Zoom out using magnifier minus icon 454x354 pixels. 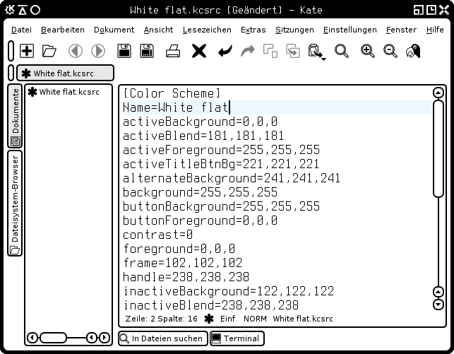pyautogui.click(x=390, y=52)
